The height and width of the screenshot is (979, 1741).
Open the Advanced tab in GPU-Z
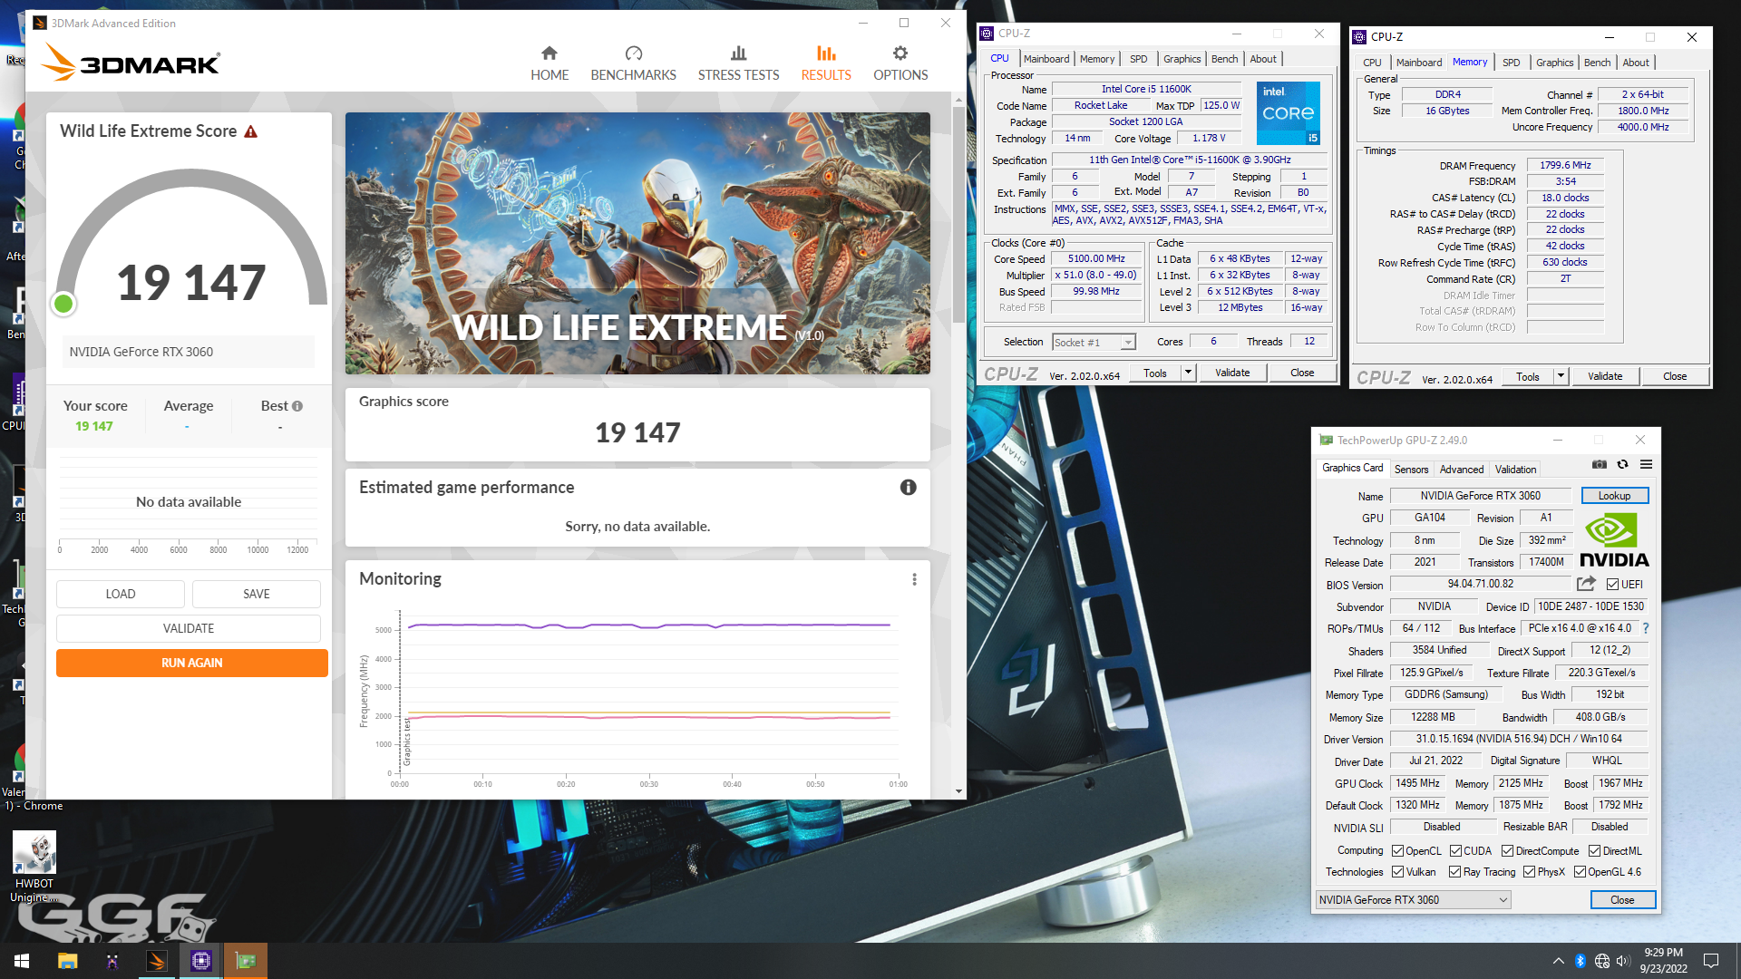(x=1462, y=470)
